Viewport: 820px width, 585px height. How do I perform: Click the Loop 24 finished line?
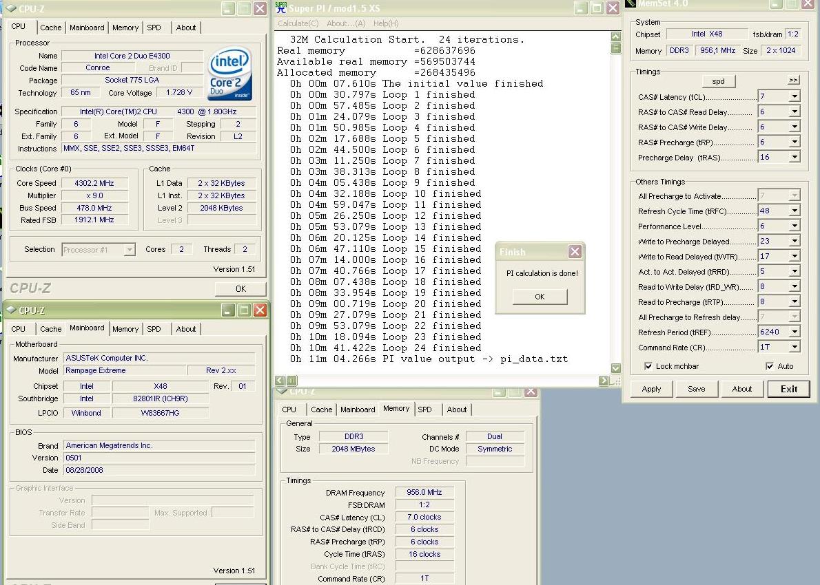pyautogui.click(x=386, y=348)
